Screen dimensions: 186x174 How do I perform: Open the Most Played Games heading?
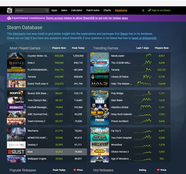[25, 48]
